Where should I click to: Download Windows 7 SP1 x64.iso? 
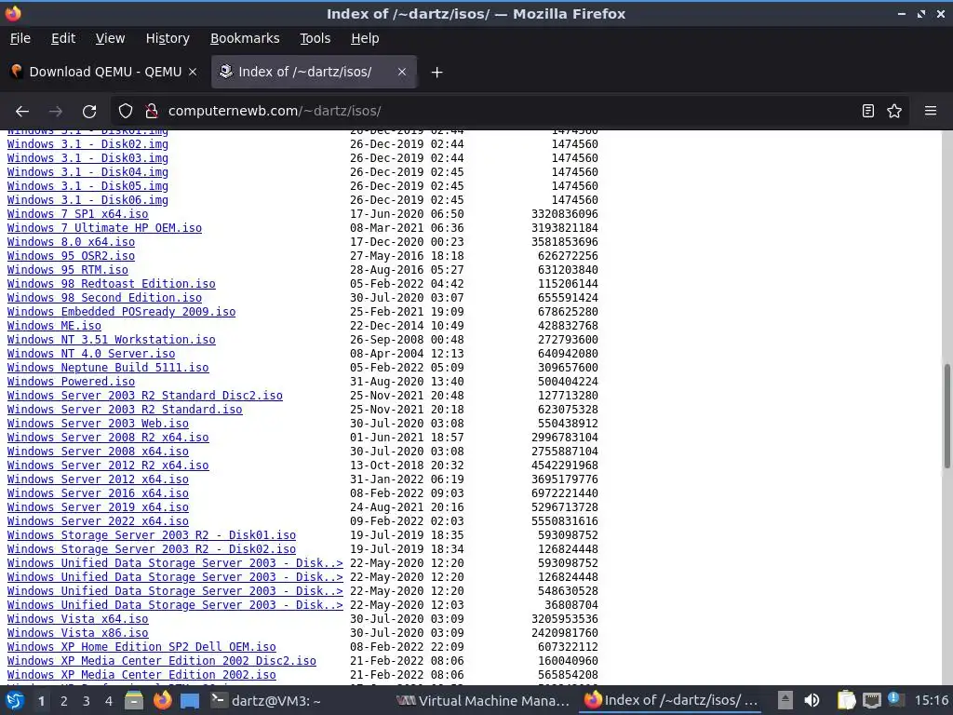pos(77,214)
